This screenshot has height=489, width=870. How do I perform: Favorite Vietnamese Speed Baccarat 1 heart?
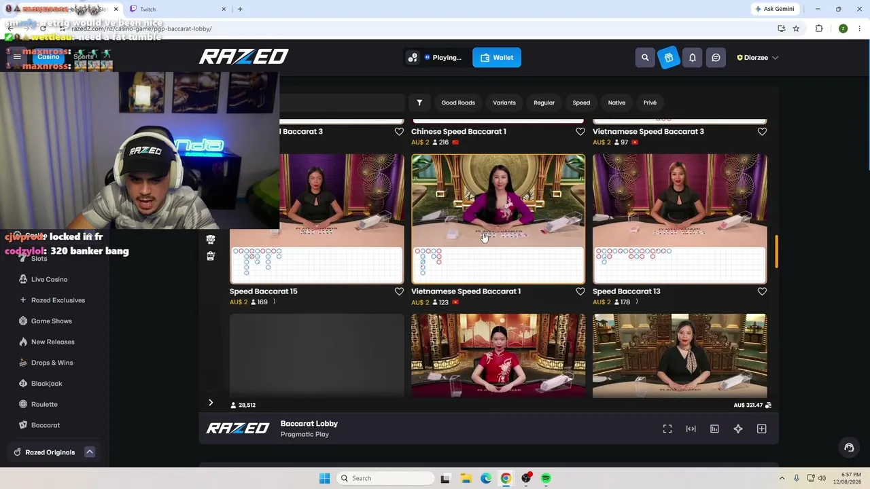point(580,291)
